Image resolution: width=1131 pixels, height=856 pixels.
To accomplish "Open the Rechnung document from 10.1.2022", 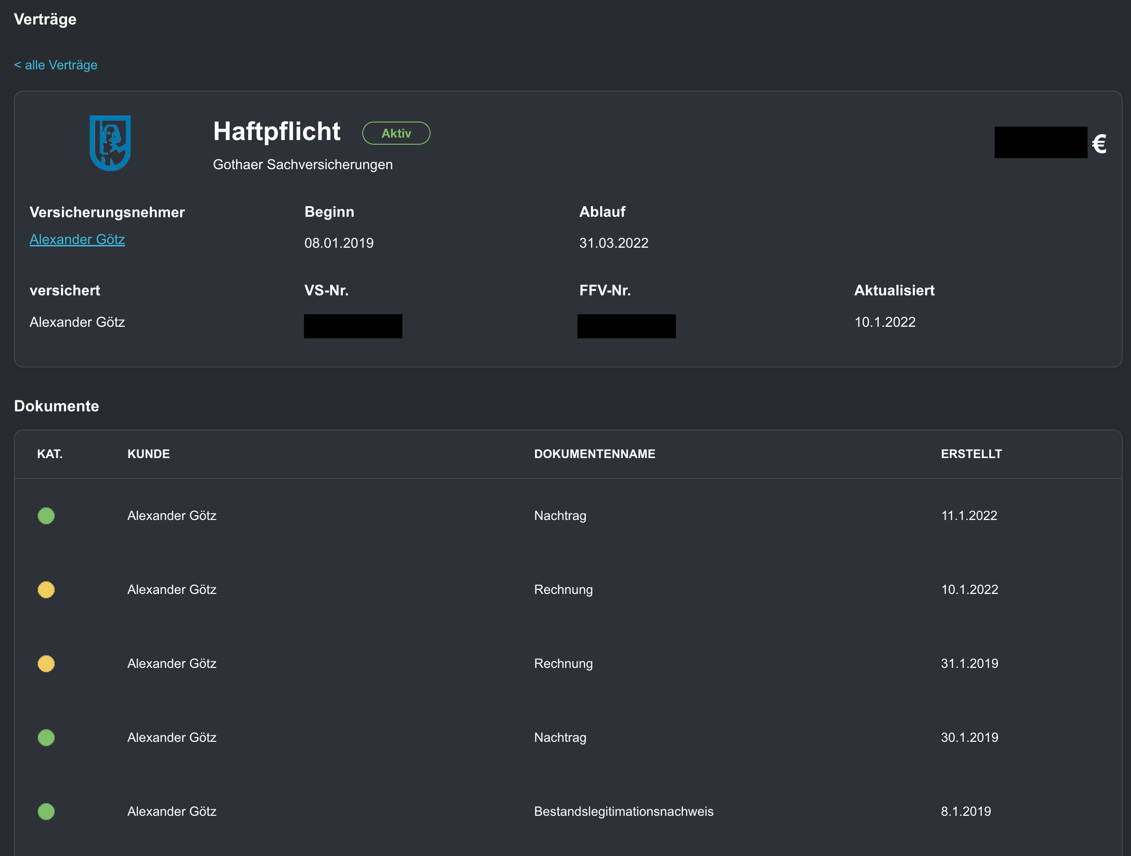I will [563, 589].
